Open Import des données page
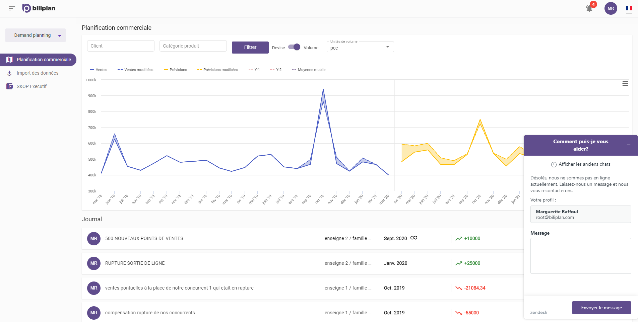The width and height of the screenshot is (638, 322). [x=38, y=73]
